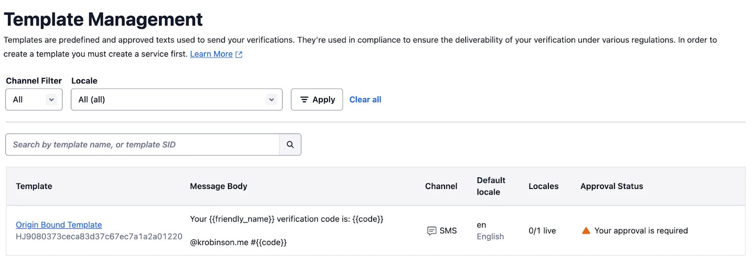Click the magnifying glass search icon
The image size is (755, 272).
point(290,145)
